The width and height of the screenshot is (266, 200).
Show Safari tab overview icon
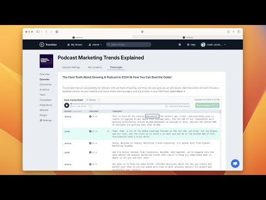(x=239, y=32)
